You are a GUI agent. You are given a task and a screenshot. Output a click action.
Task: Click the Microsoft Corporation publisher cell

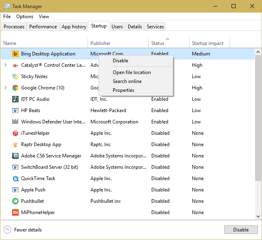point(114,122)
